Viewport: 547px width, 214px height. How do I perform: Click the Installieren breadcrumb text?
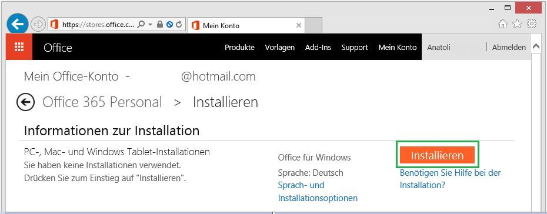[225, 102]
